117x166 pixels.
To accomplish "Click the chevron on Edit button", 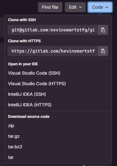I will pos(80,7).
